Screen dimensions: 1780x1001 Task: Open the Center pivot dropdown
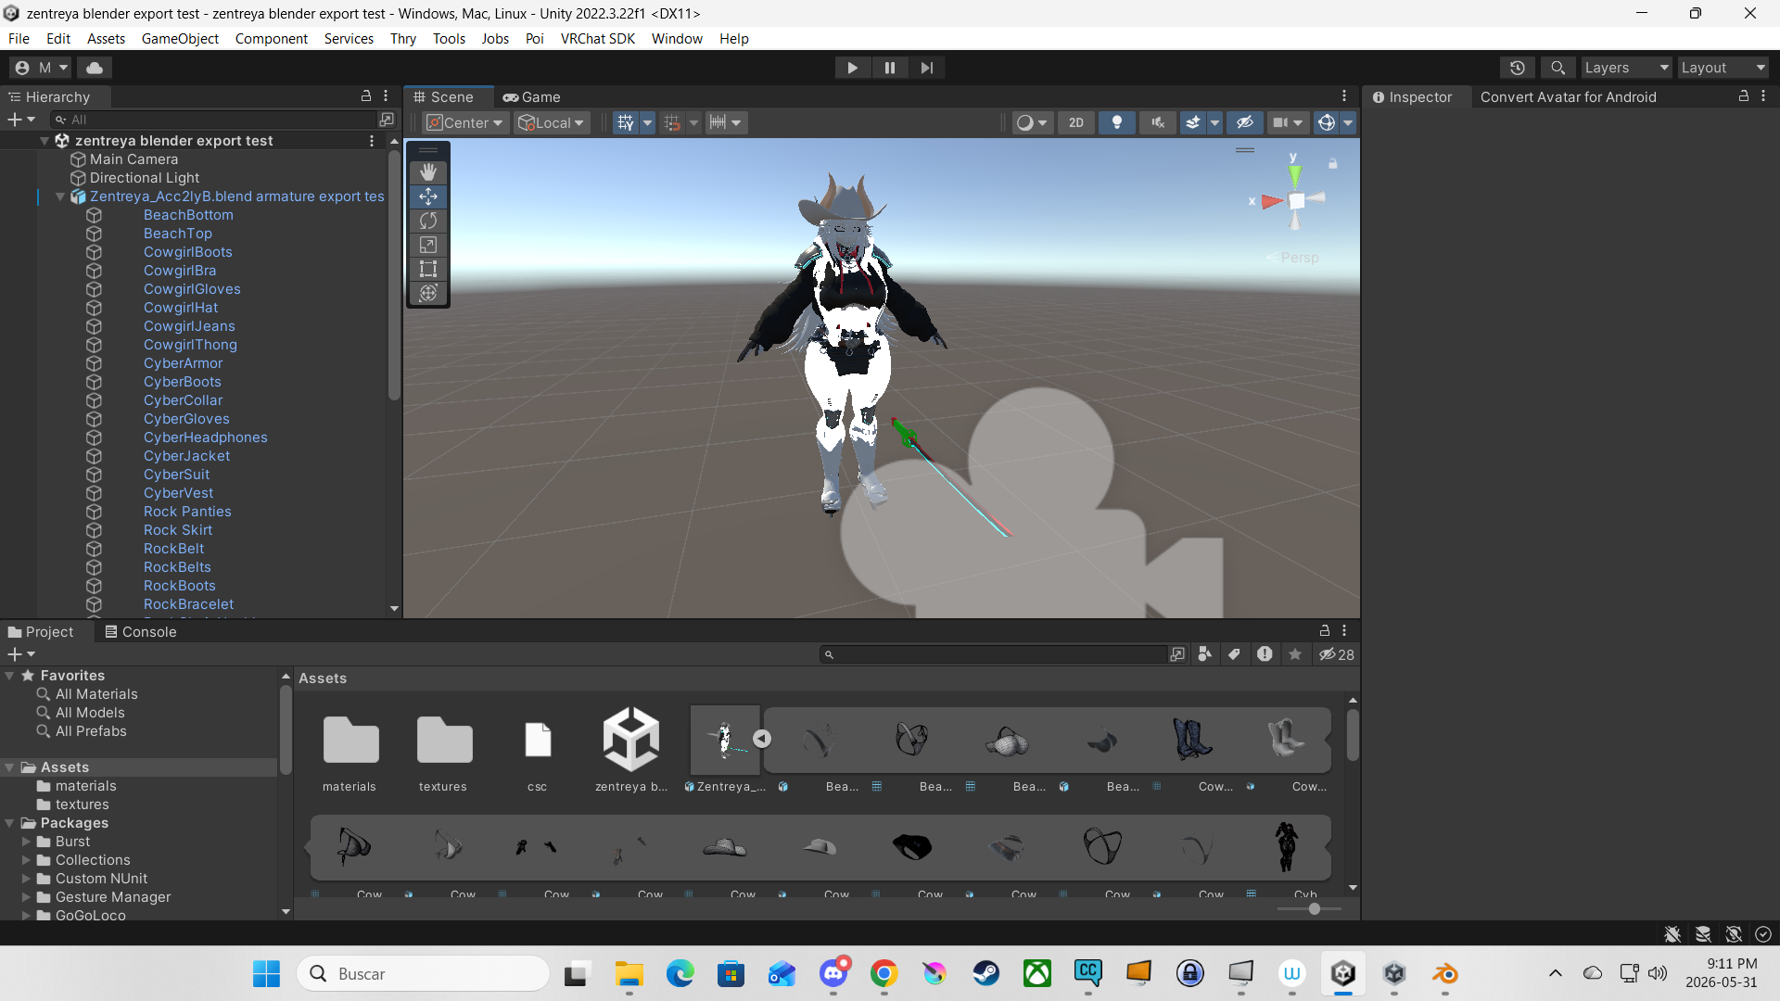[x=465, y=122]
